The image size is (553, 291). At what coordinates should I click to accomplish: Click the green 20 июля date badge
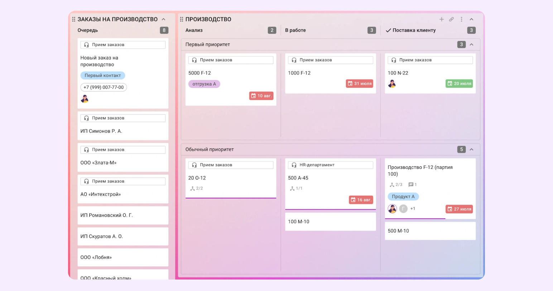coord(459,84)
